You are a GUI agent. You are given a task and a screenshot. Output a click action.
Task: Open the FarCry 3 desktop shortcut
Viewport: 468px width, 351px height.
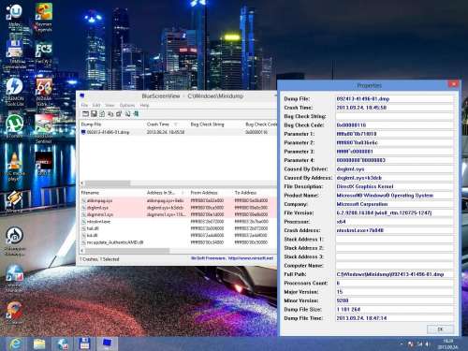coord(44,52)
